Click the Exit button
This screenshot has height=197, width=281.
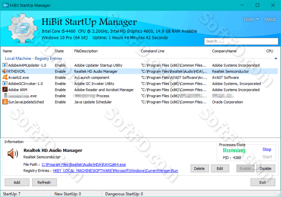[263, 182]
